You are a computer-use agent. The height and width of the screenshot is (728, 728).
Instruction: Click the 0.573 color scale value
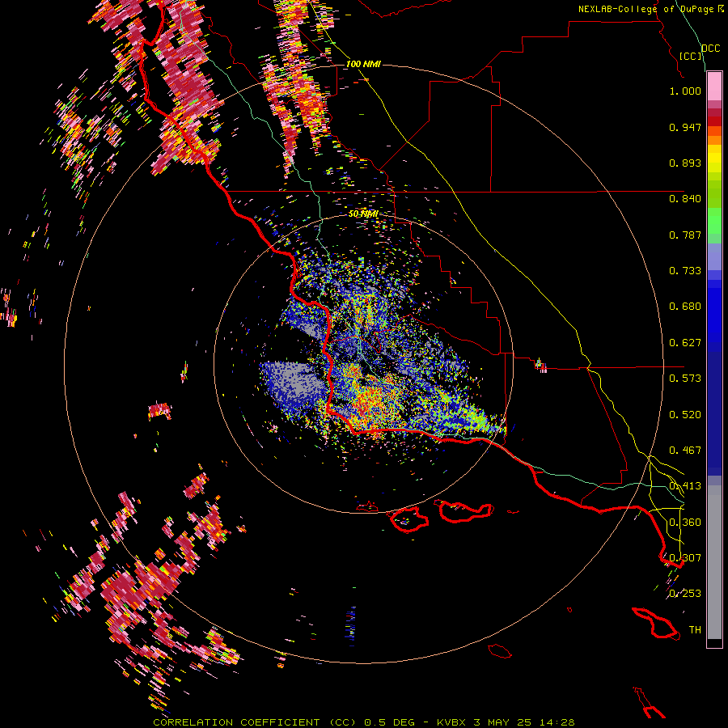(x=685, y=379)
